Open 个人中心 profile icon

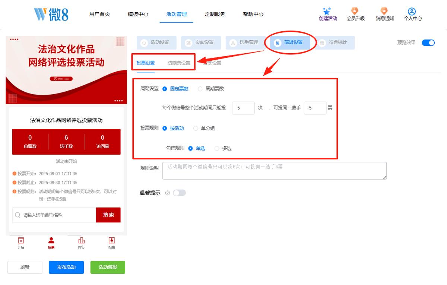[x=412, y=11]
